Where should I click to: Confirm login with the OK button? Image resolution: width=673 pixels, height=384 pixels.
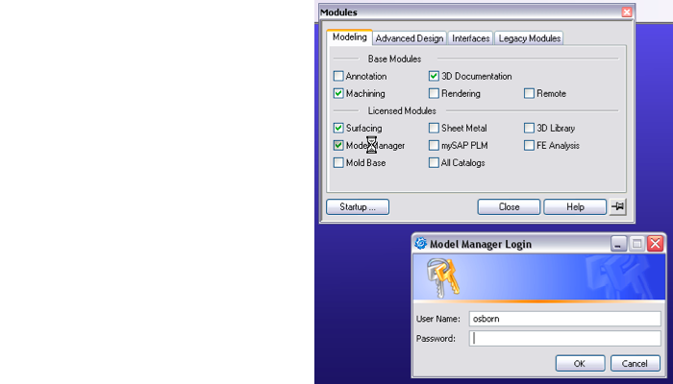pyautogui.click(x=580, y=364)
